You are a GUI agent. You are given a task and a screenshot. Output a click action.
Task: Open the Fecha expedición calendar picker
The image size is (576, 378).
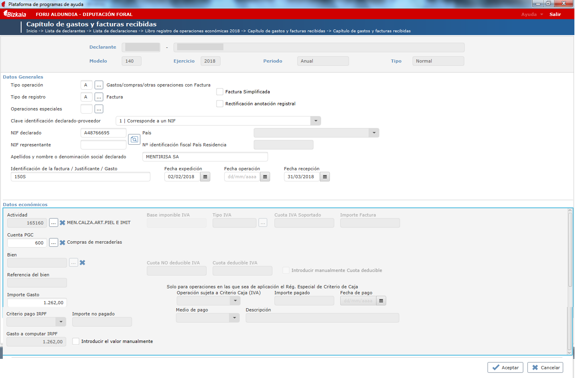pos(205,177)
